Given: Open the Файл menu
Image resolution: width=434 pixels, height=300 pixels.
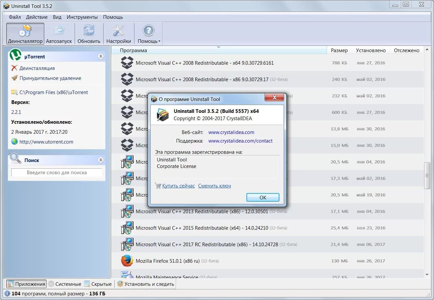Looking at the screenshot, I should 15,17.
